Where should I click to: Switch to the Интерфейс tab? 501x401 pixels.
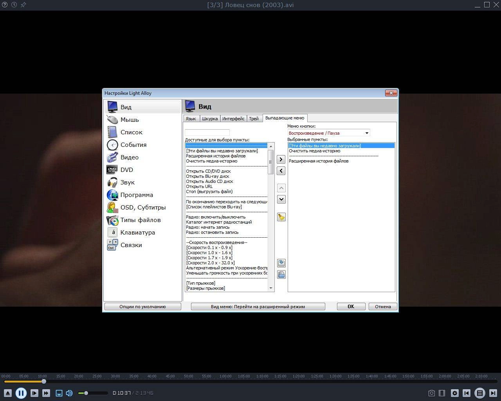234,119
